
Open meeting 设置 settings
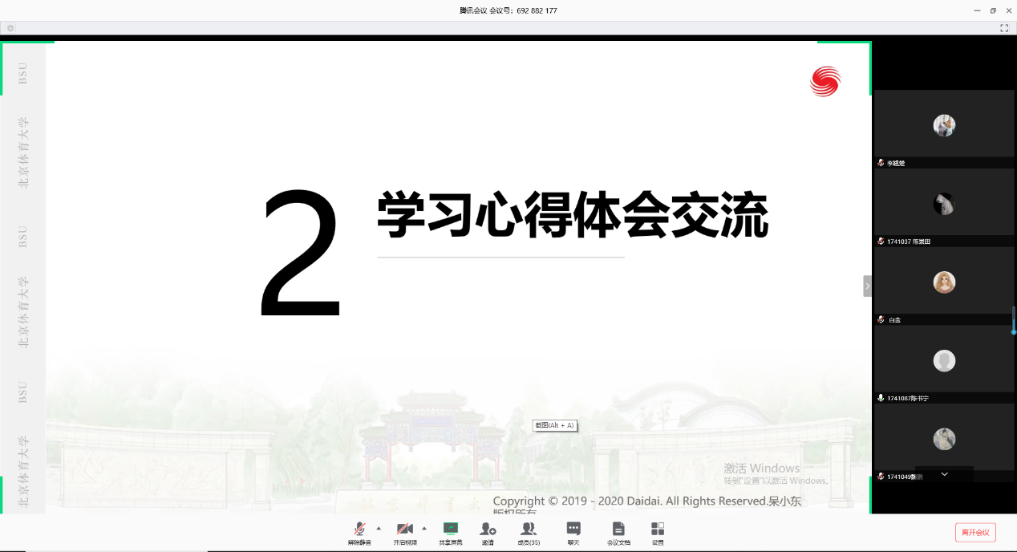658,532
